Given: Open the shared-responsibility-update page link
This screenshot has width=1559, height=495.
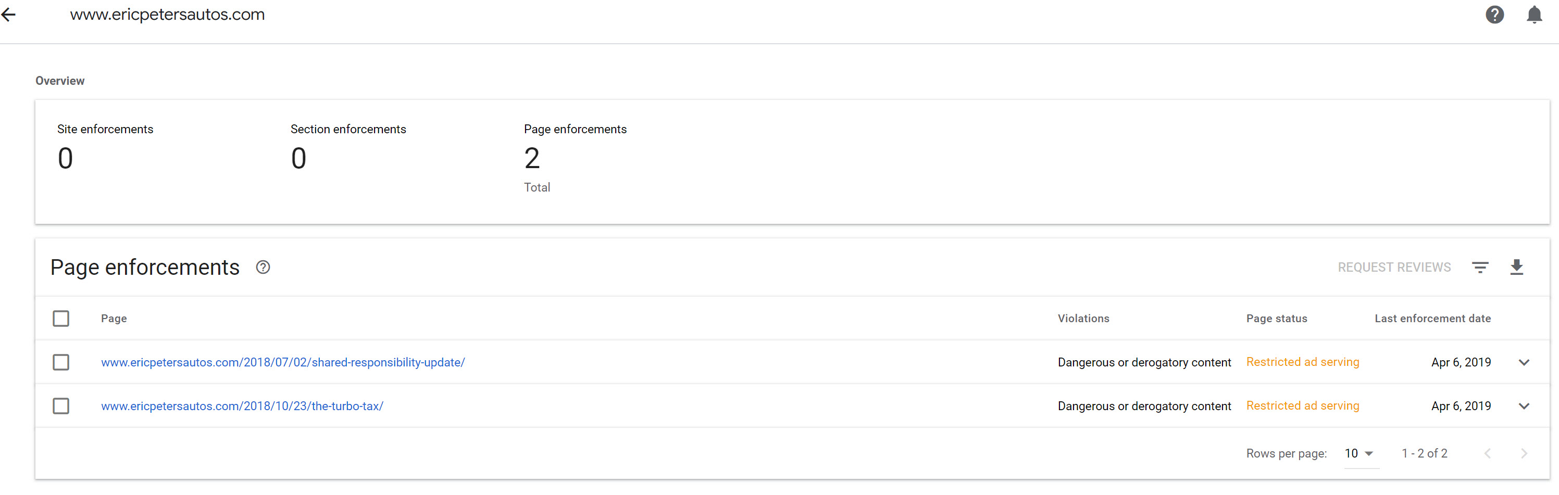Looking at the screenshot, I should (x=283, y=362).
